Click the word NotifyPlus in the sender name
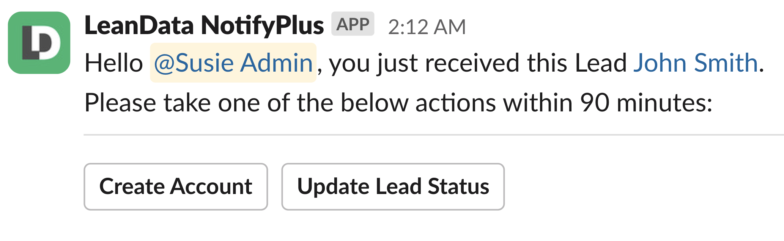Screen dimensions: 784x241 [x=262, y=26]
